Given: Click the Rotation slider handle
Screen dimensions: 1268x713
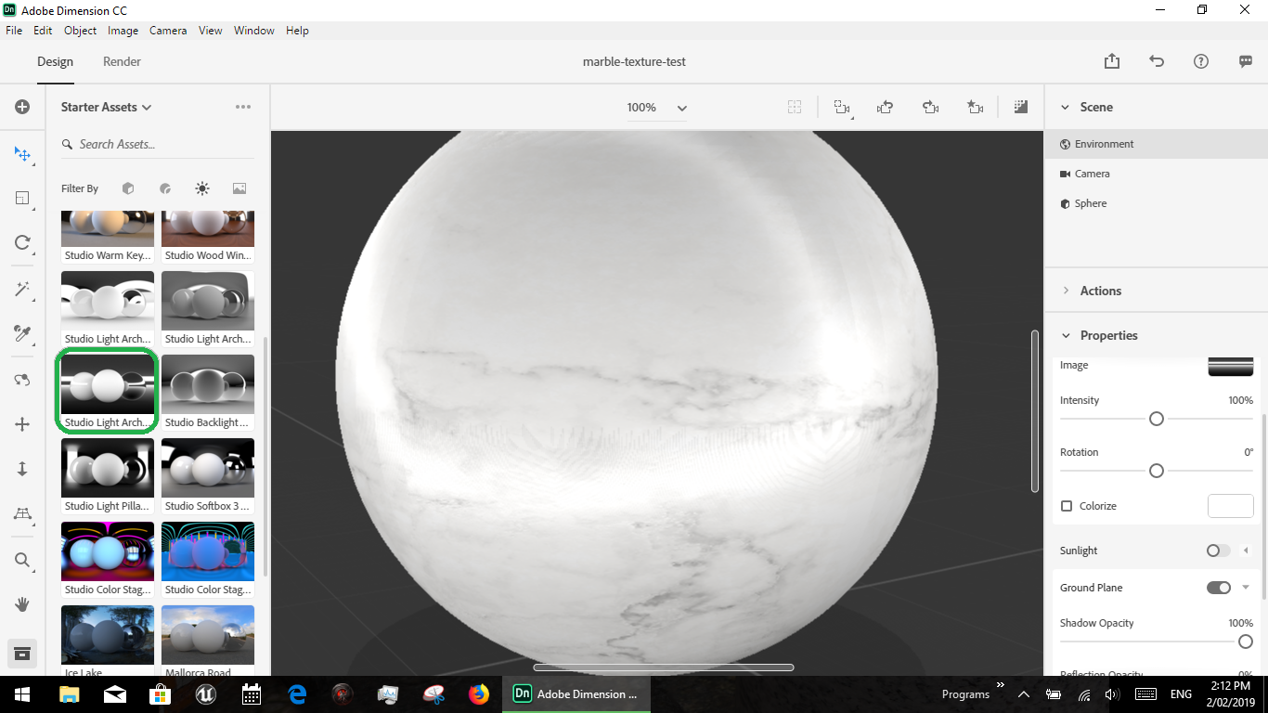Looking at the screenshot, I should coord(1157,471).
